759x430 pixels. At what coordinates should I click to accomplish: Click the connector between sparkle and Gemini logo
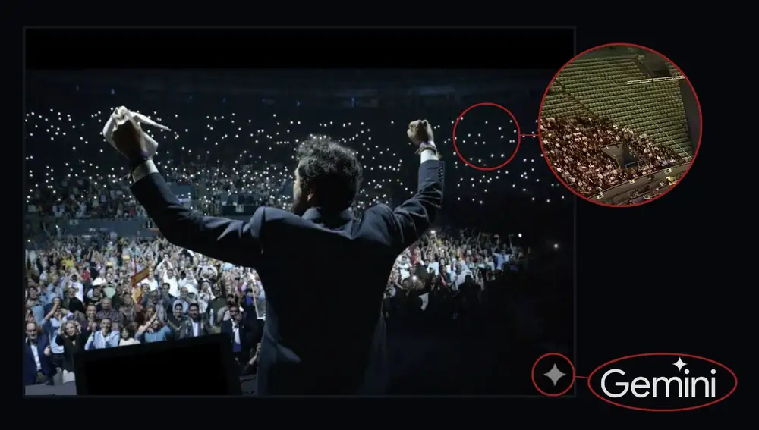tap(582, 377)
